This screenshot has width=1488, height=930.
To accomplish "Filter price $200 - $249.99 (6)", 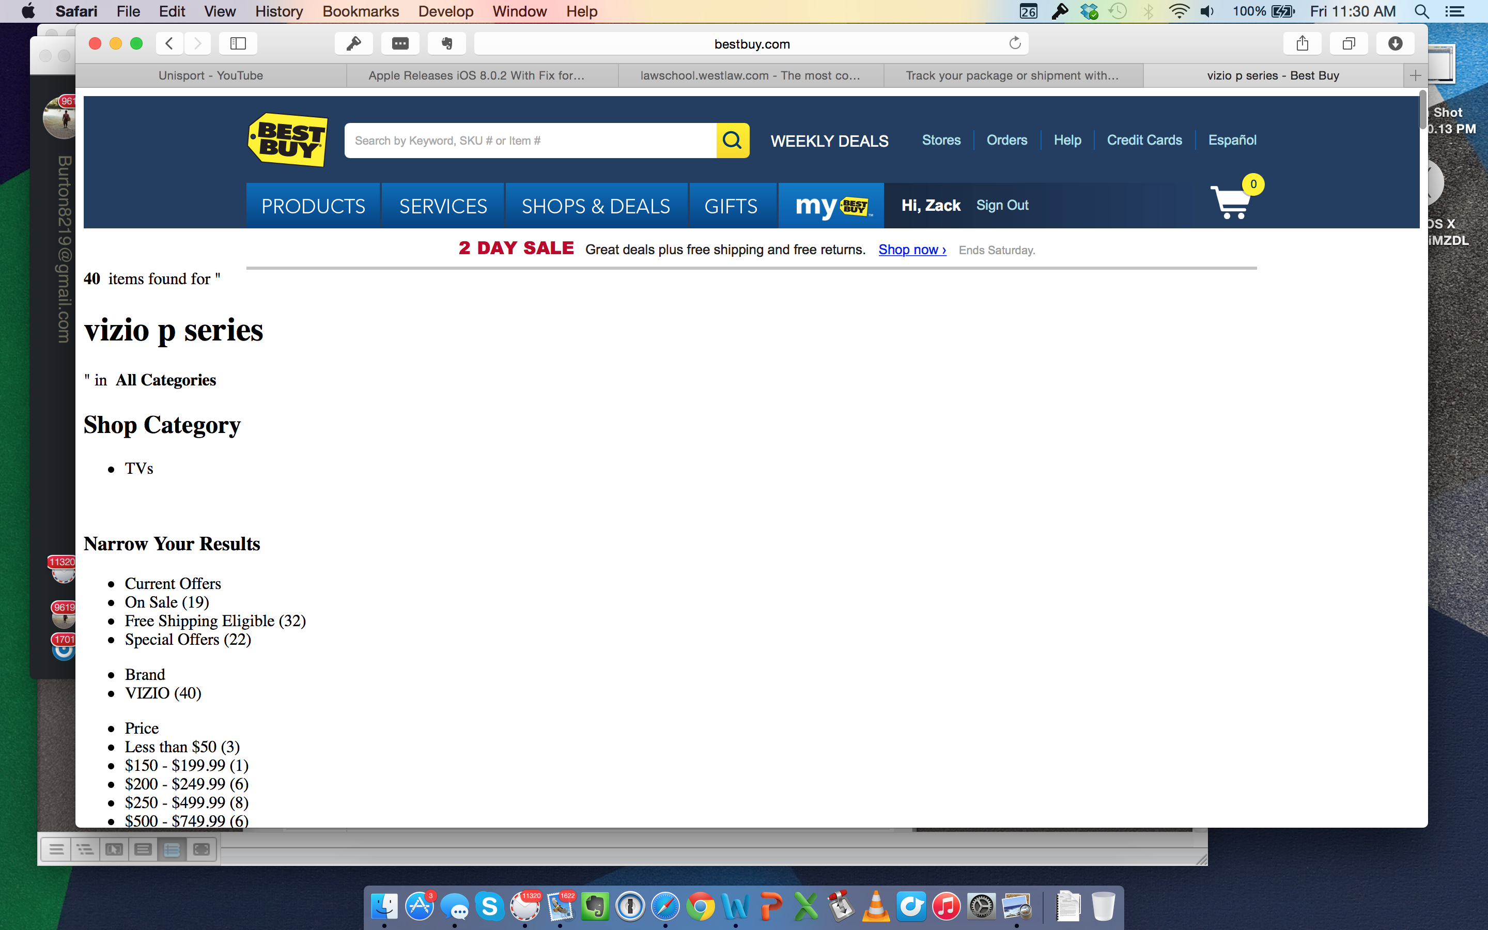I will (187, 784).
